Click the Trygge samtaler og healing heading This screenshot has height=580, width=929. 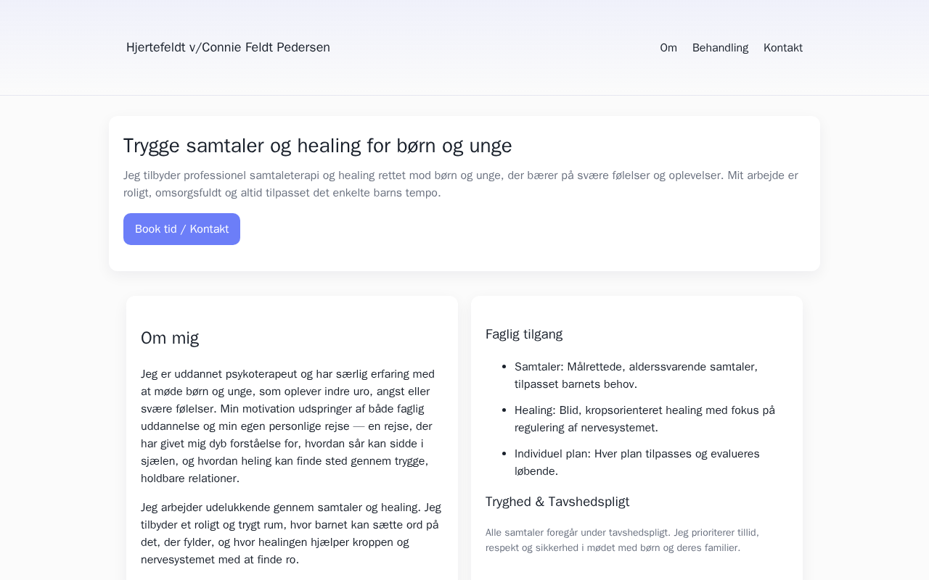(x=317, y=146)
